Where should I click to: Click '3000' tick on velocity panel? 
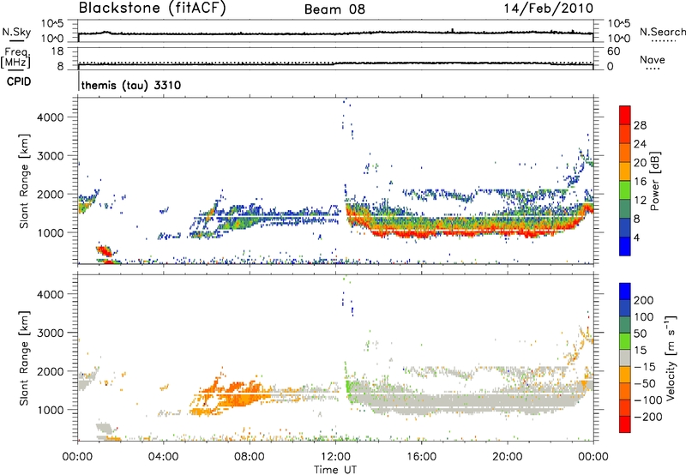[51, 333]
